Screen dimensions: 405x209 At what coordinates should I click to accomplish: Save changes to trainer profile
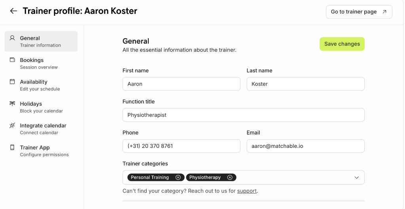pos(342,44)
